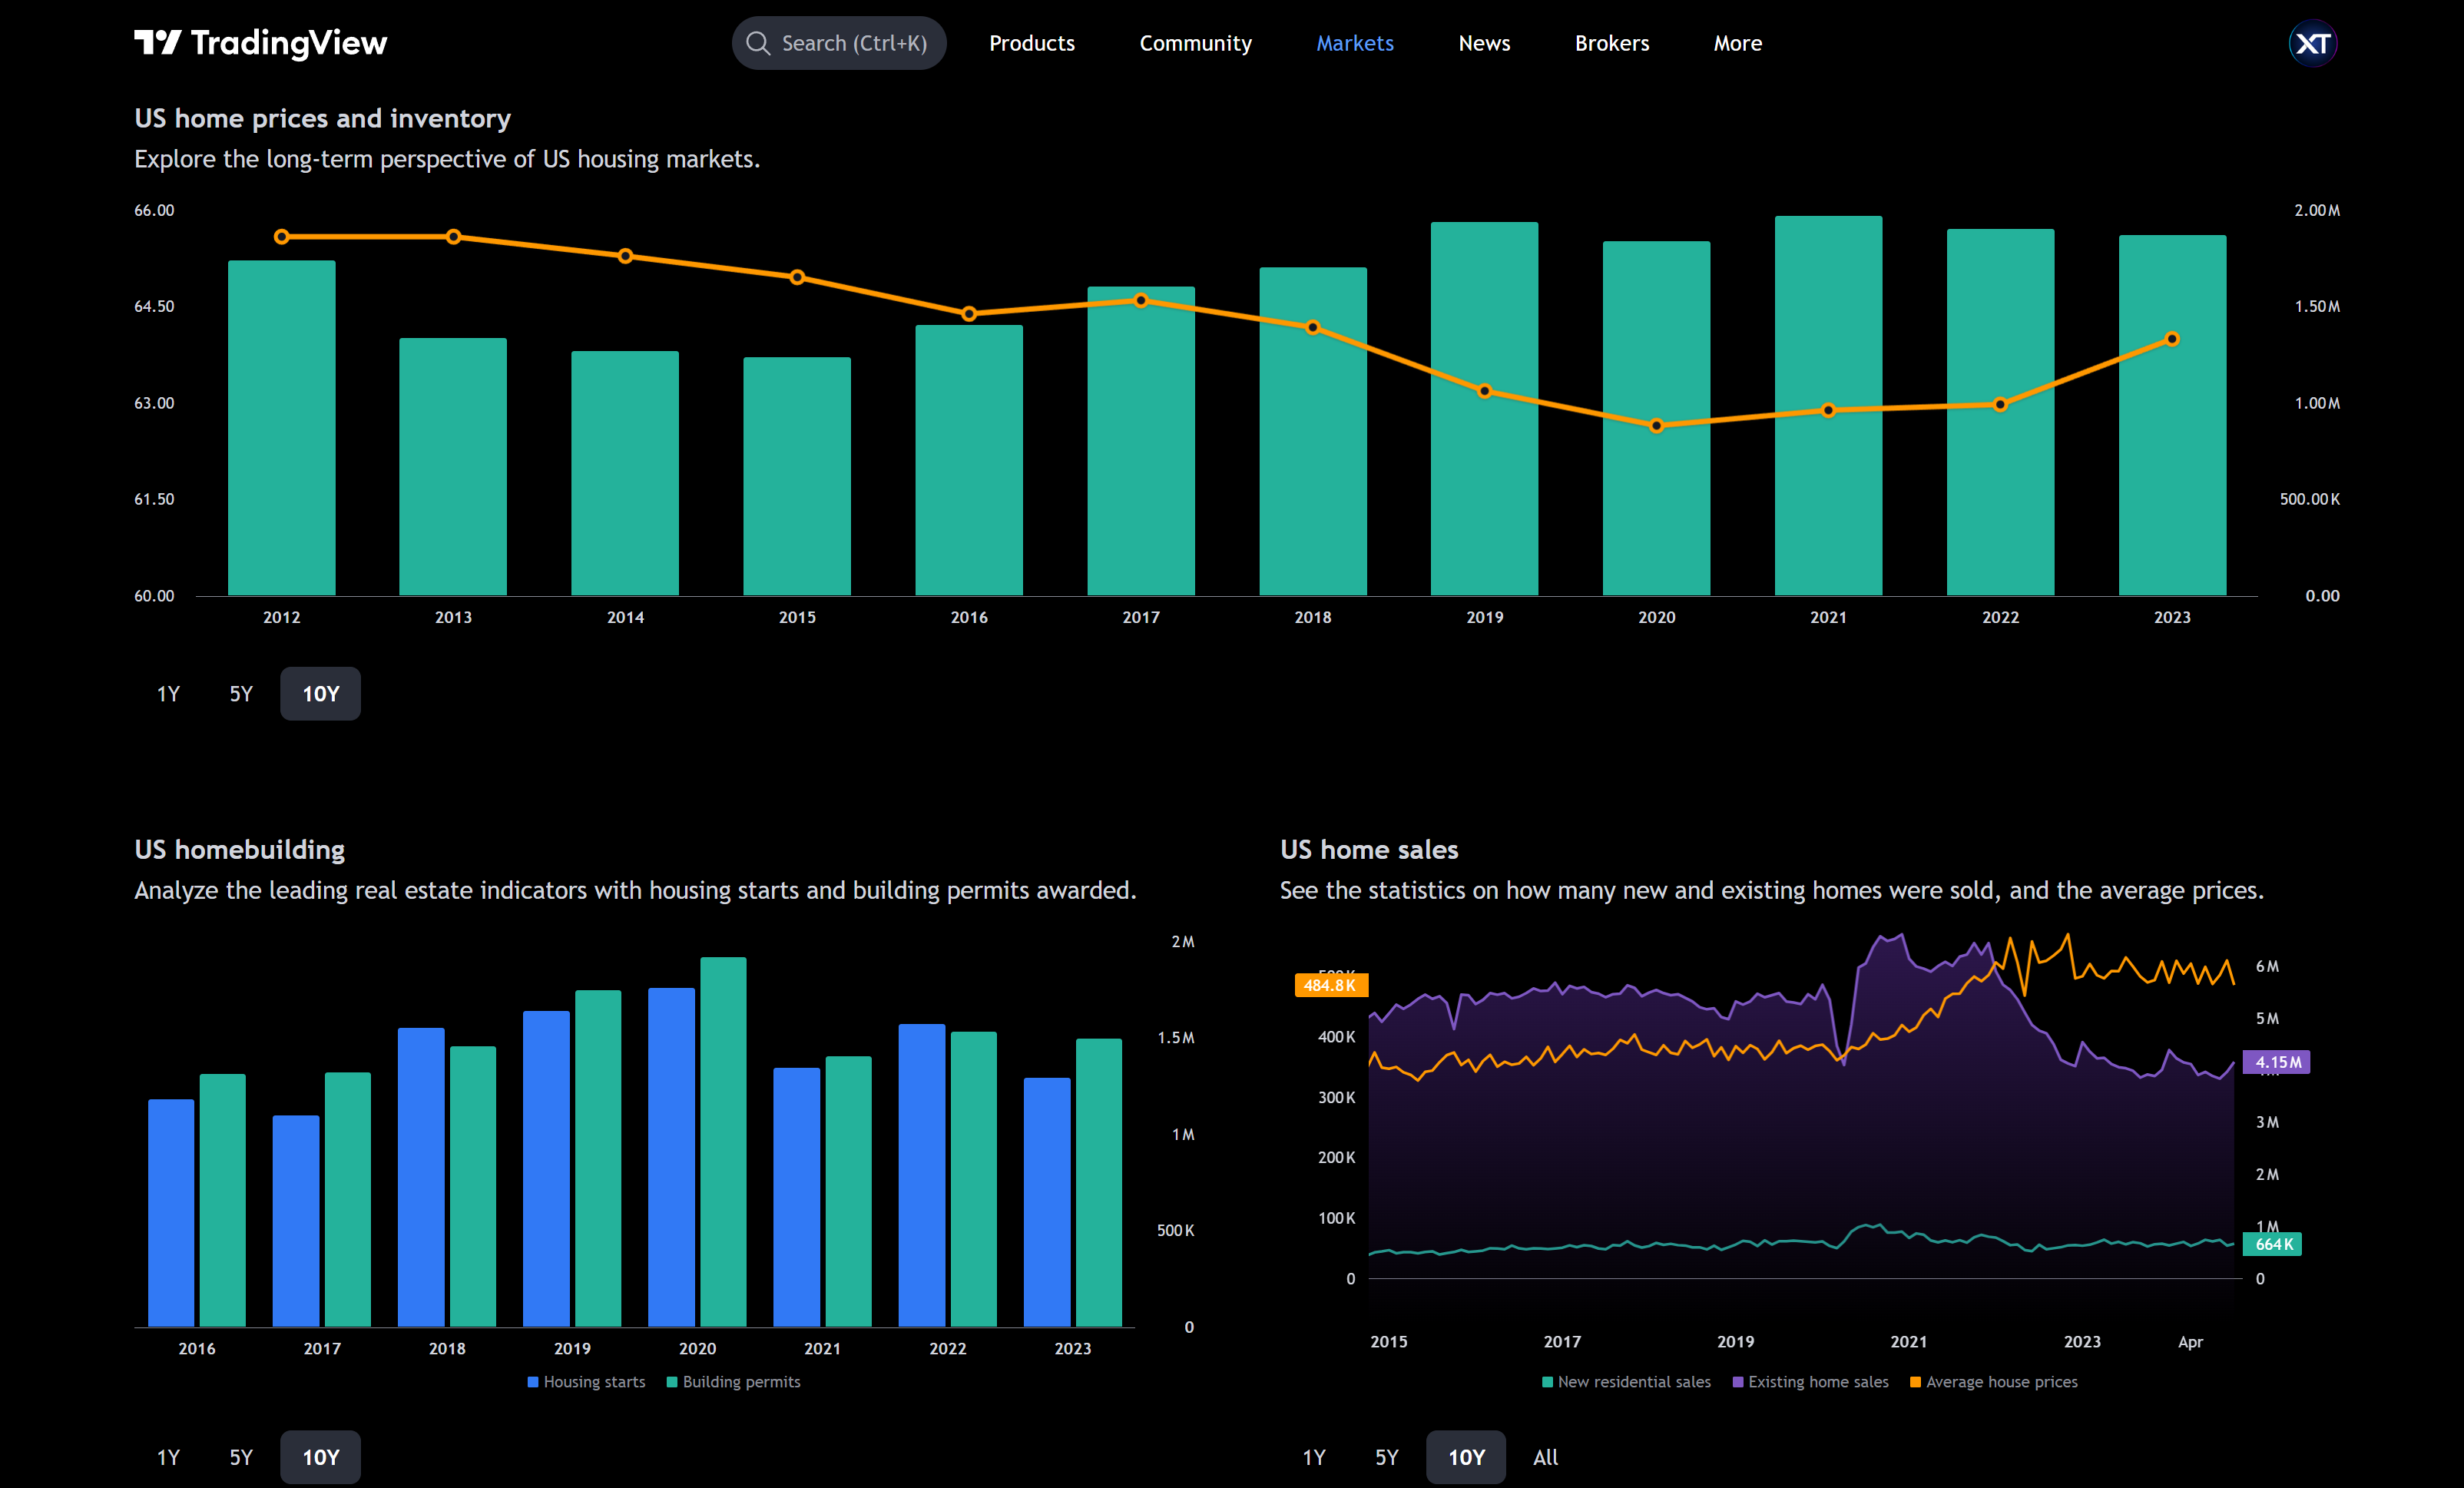Select 1Y range for US homebuilding

pos(168,1457)
